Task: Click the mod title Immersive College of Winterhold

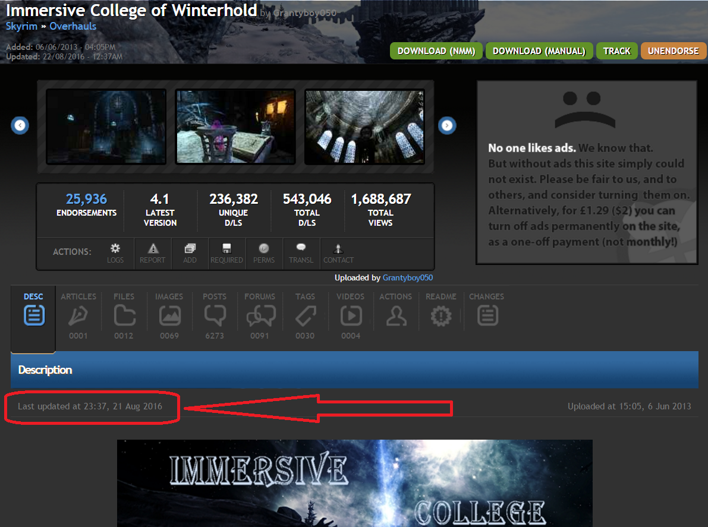Action: 131,10
